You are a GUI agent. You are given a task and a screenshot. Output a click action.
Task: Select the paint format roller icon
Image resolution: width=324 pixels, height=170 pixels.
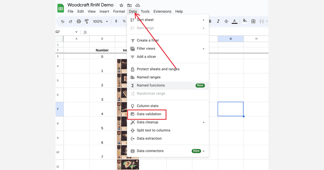[87, 22]
